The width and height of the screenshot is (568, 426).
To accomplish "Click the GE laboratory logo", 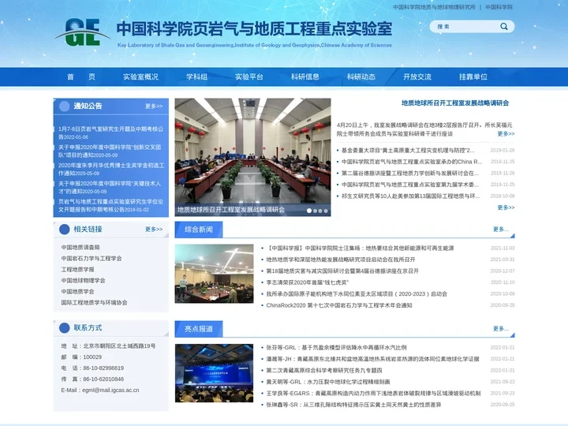I will click(x=83, y=32).
